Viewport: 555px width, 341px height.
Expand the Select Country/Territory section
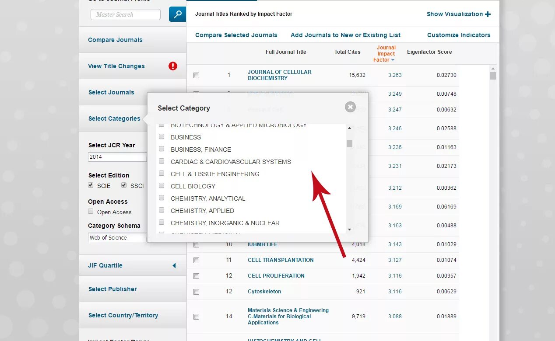click(x=123, y=315)
